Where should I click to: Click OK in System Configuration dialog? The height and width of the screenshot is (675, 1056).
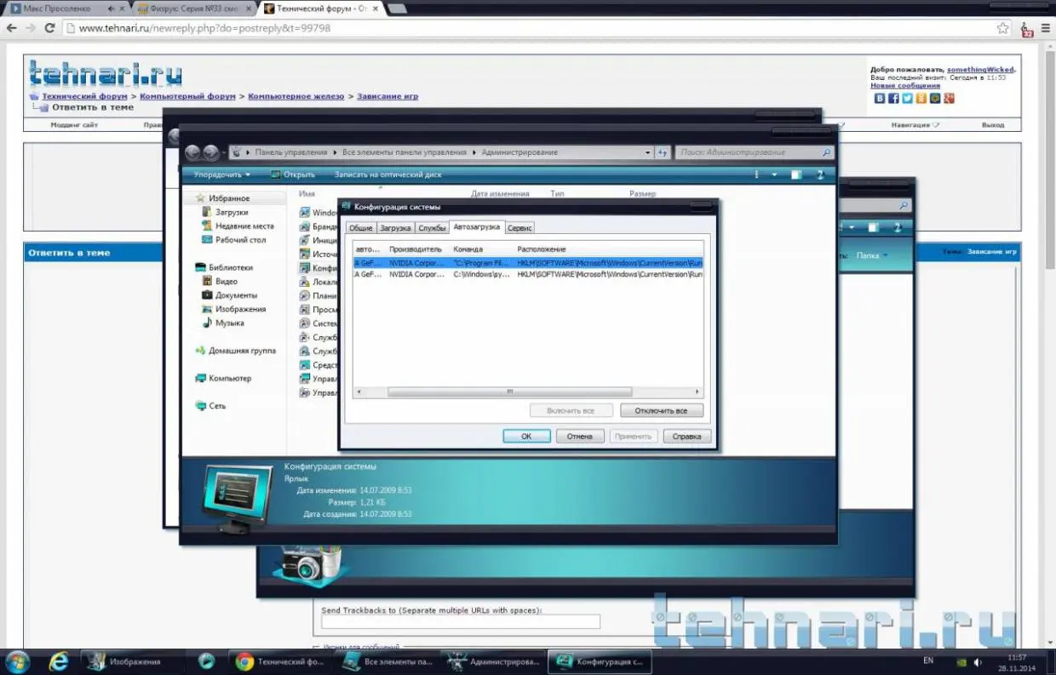pyautogui.click(x=526, y=436)
